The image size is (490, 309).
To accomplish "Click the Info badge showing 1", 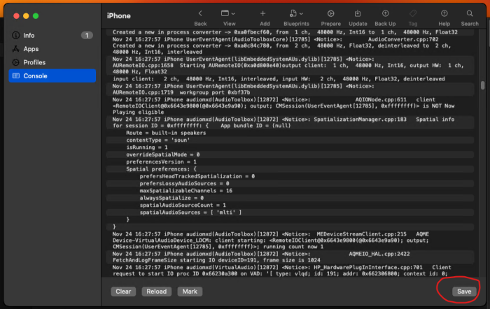I will [x=87, y=35].
